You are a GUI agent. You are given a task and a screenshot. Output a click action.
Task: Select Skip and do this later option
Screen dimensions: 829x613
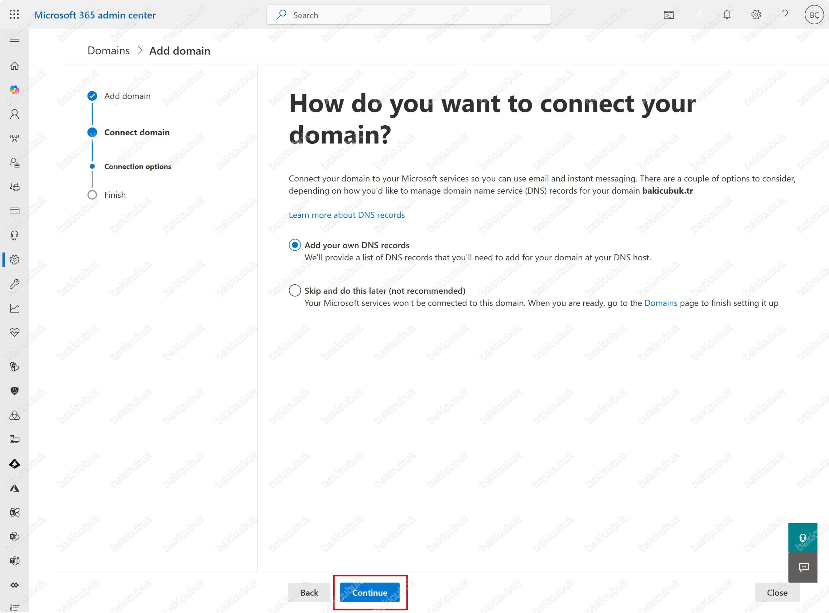pyautogui.click(x=295, y=290)
